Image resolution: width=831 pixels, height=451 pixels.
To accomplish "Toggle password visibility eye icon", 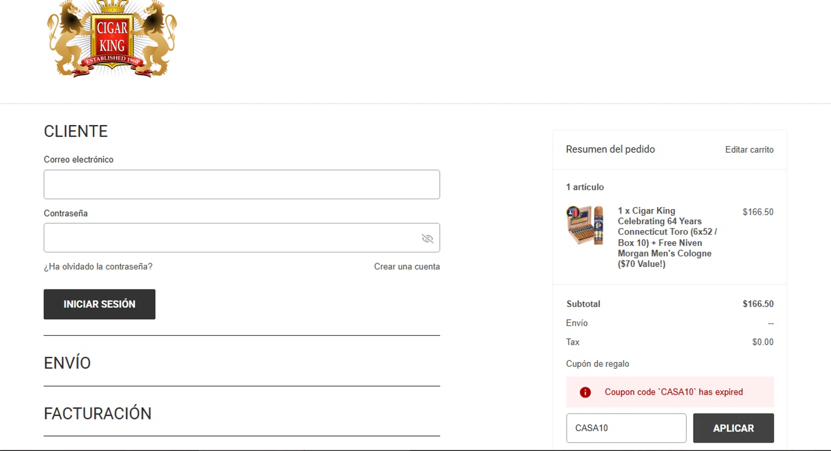I will coord(427,239).
